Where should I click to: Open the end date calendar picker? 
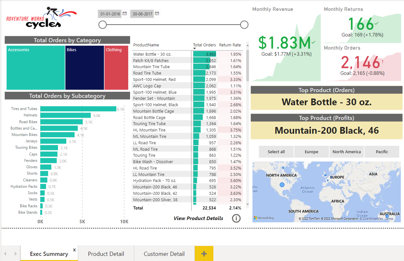pyautogui.click(x=157, y=14)
